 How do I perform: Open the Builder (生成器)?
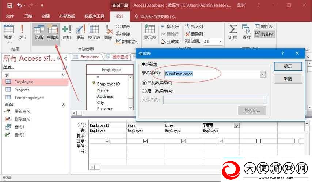[170, 41]
